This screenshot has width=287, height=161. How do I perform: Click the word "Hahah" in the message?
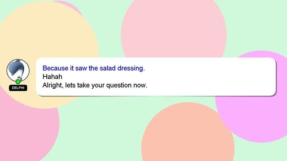[52, 76]
